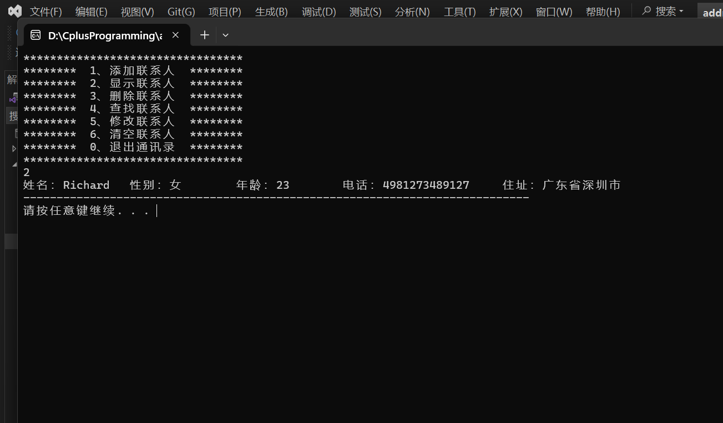The width and height of the screenshot is (723, 423).
Task: Open the 项目(P) menu
Action: [225, 12]
